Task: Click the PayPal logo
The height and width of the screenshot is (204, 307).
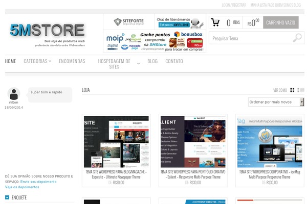Action: click(113, 46)
